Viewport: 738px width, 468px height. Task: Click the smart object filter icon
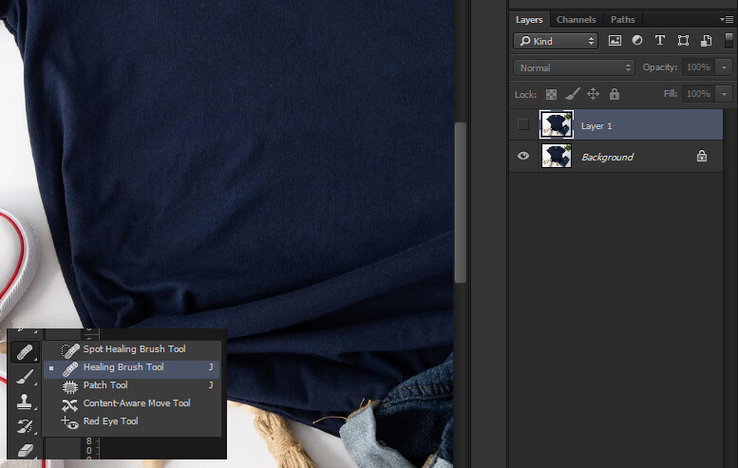706,41
